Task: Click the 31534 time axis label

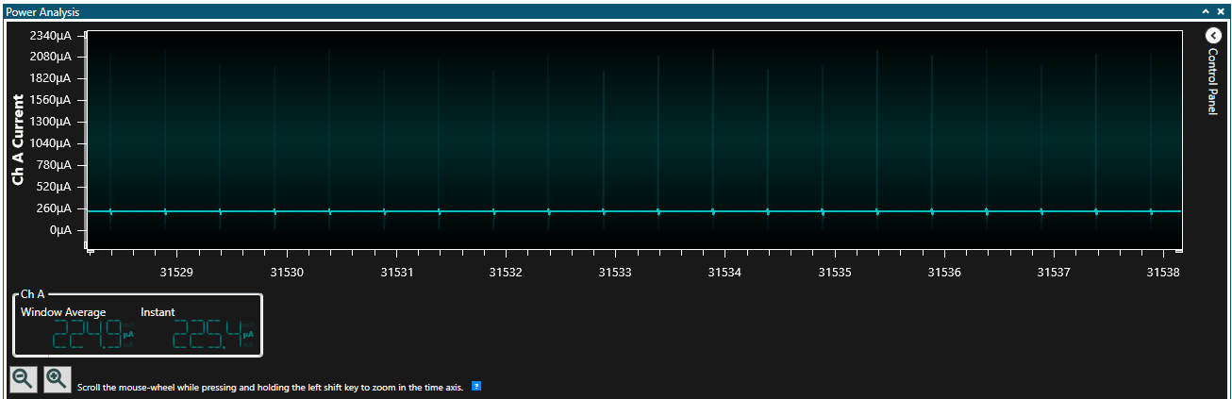Action: (724, 272)
